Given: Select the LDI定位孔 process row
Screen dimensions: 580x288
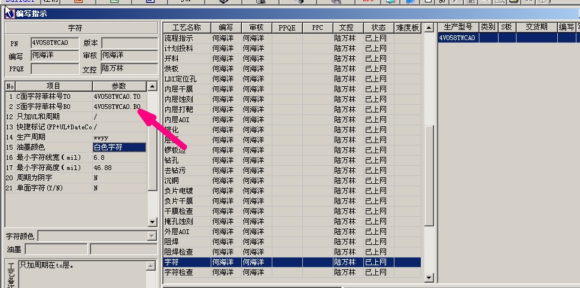Looking at the screenshot, I should pos(292,79).
